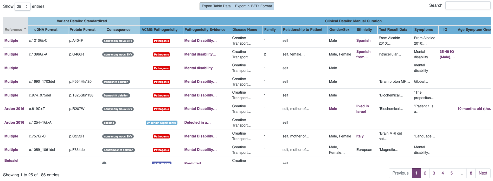Image resolution: width=493 pixels, height=181 pixels.
Task: Sort by ACMG Pathogenicity column
Action: [161, 30]
